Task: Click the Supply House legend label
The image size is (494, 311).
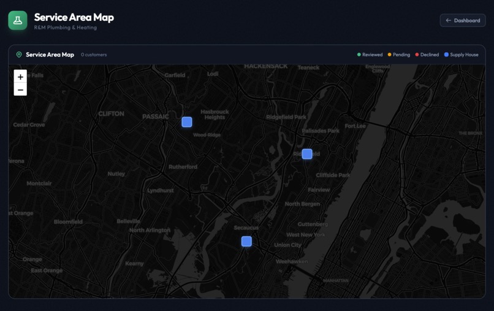Action: click(464, 55)
